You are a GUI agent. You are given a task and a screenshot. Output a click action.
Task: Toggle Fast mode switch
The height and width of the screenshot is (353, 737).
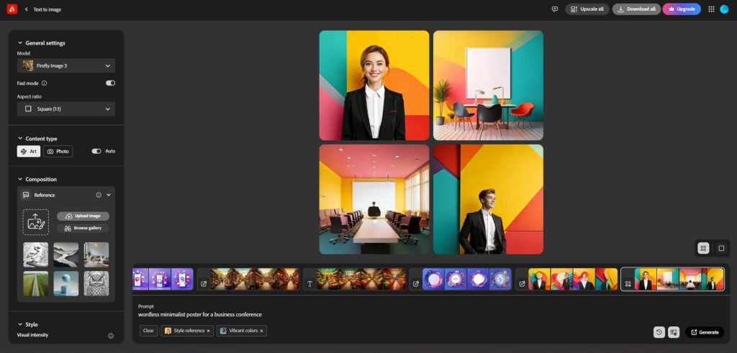coord(110,83)
